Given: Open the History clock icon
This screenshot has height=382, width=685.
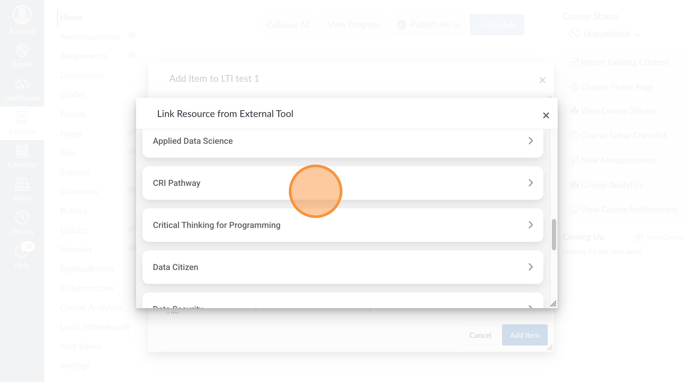Looking at the screenshot, I should coord(22,218).
